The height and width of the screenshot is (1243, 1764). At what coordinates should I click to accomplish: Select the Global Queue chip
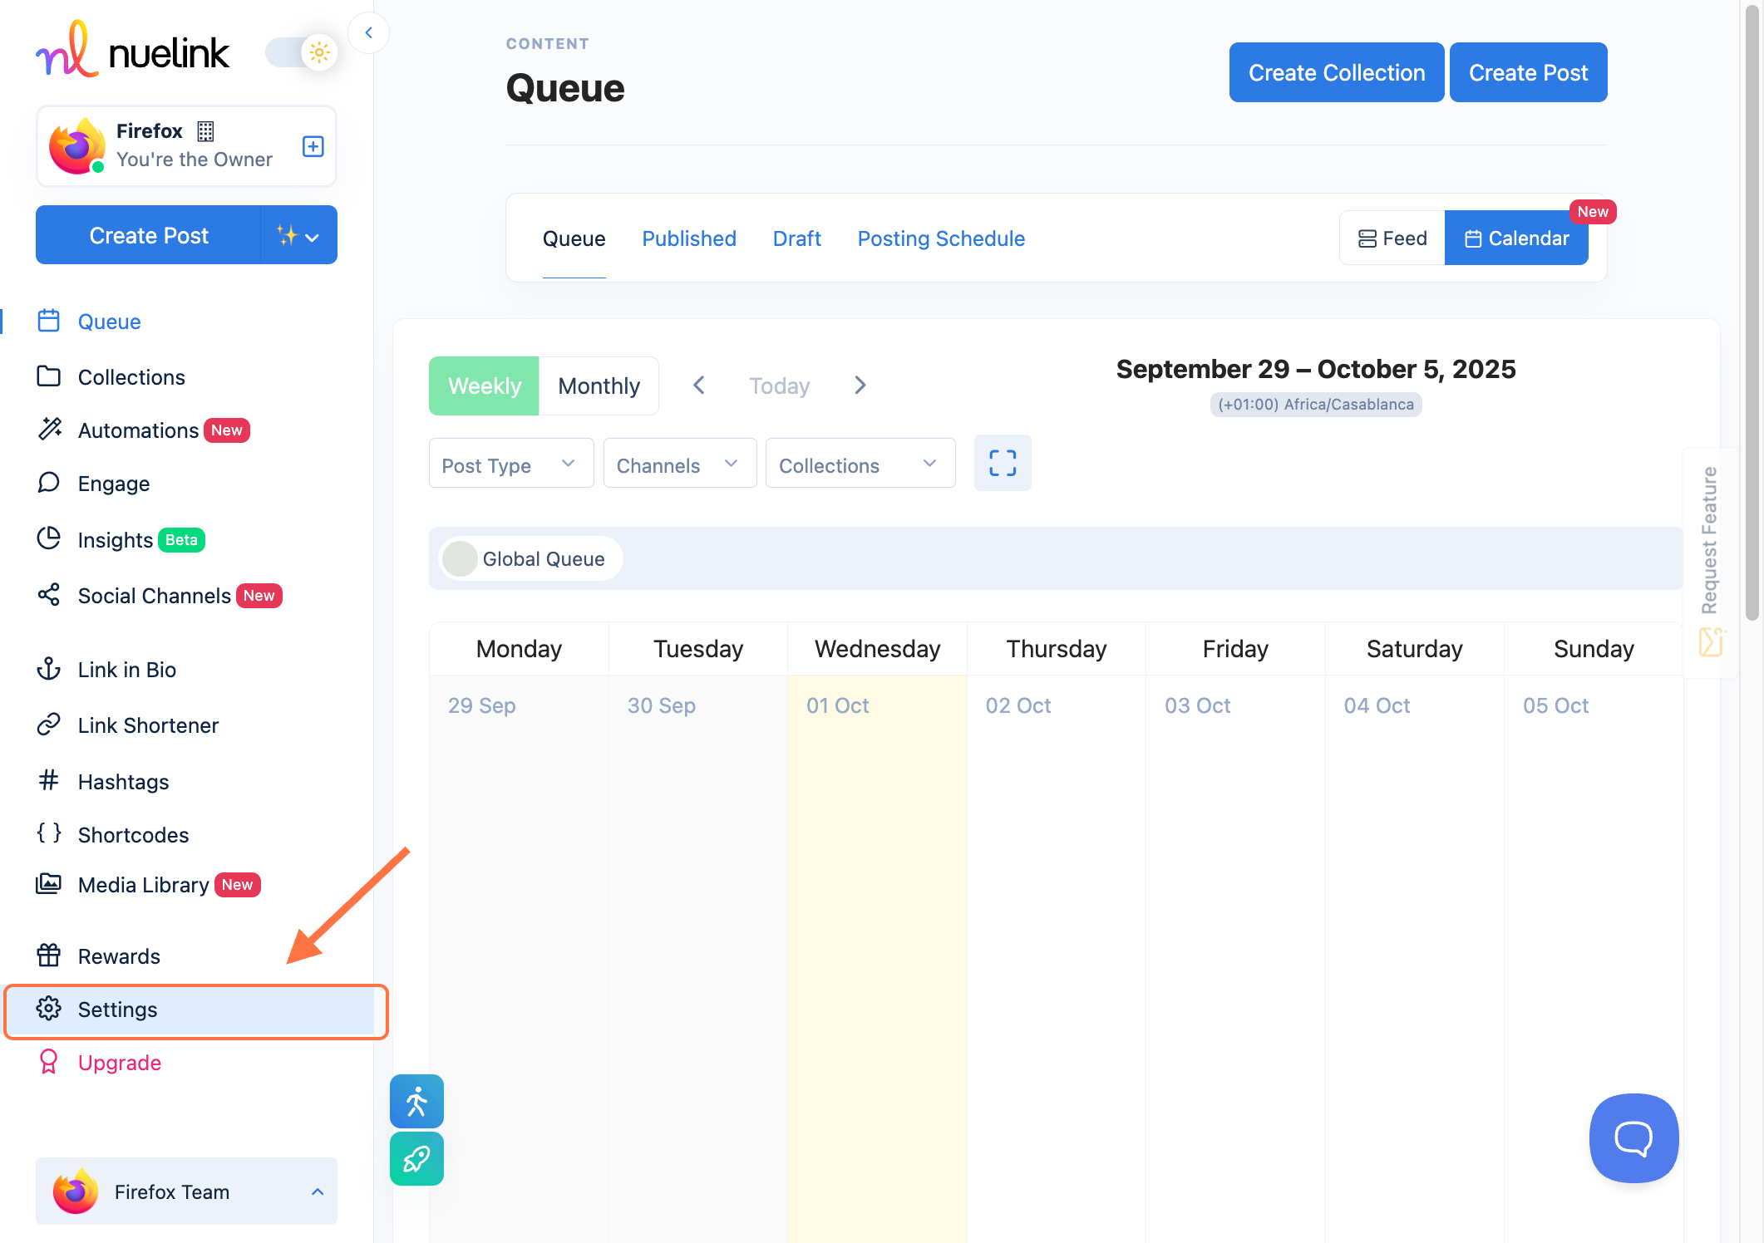530,559
